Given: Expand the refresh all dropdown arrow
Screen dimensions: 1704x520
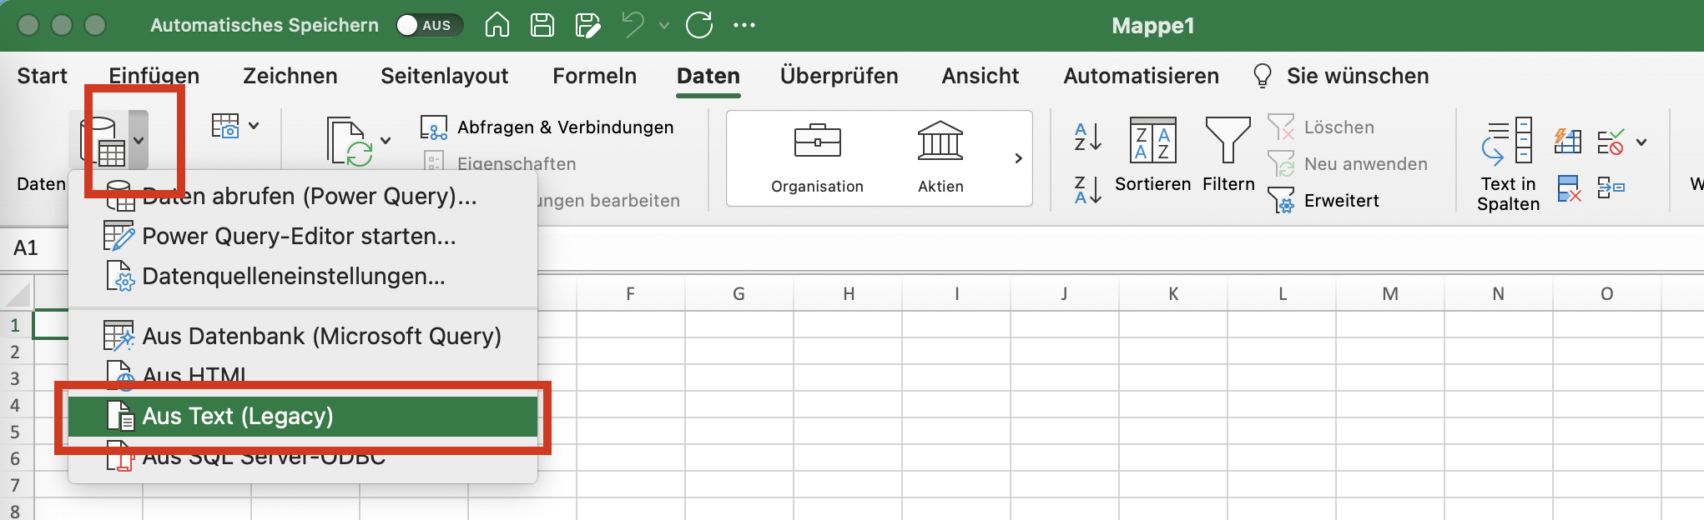Looking at the screenshot, I should (386, 141).
